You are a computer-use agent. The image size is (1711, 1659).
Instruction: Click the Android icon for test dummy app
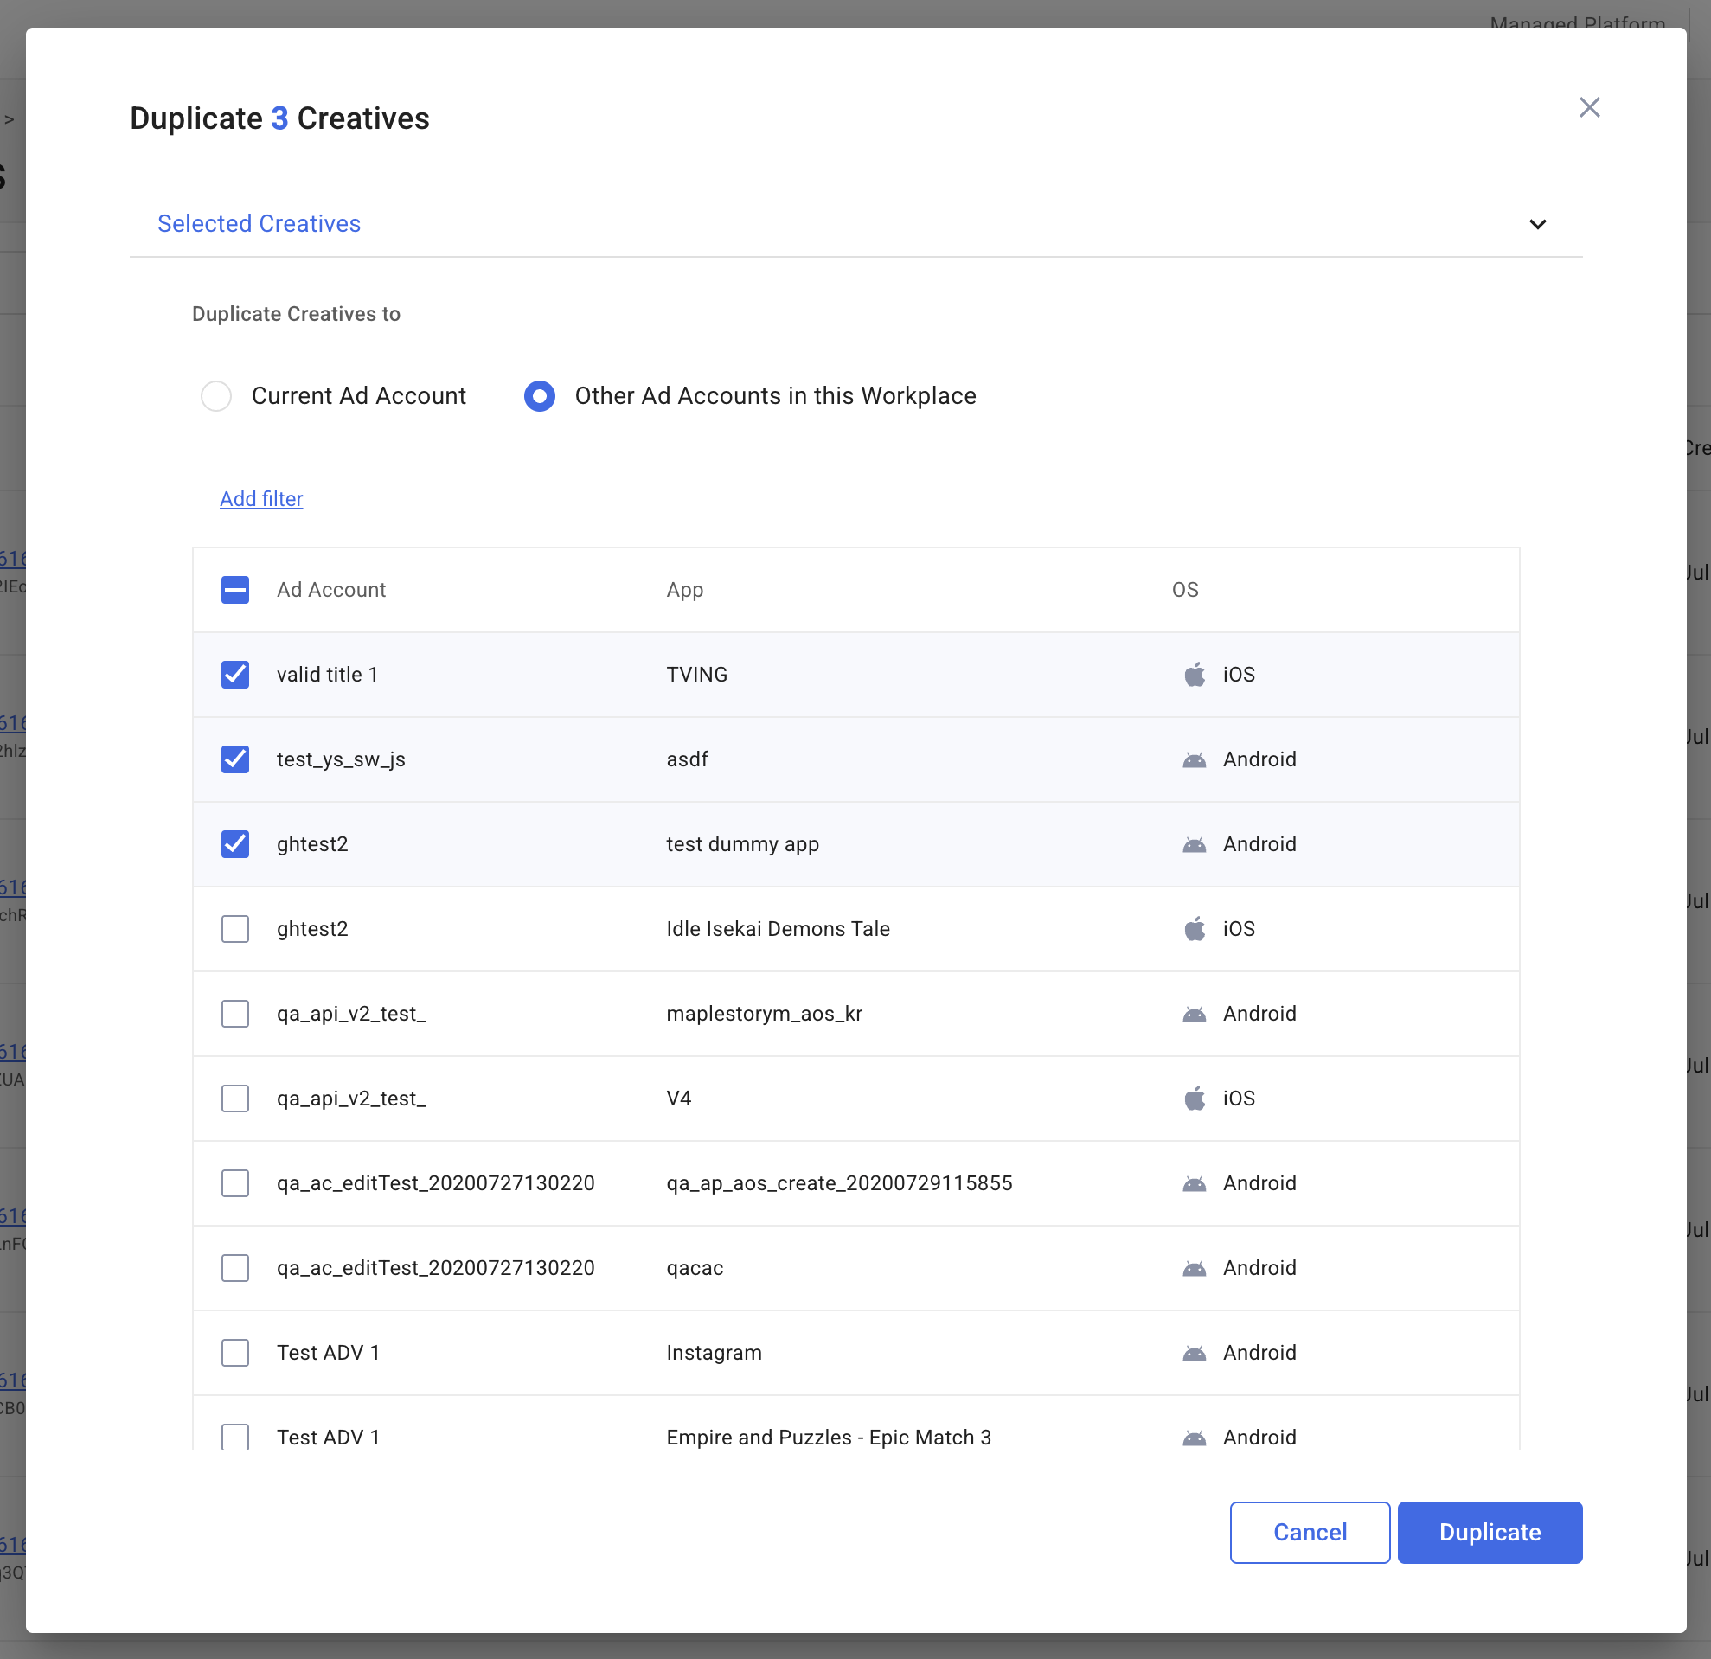(x=1195, y=845)
